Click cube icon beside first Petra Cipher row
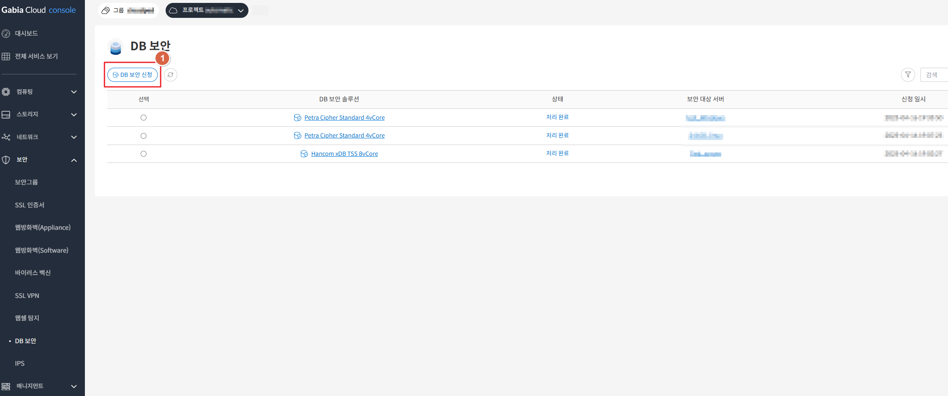This screenshot has width=948, height=396. [x=298, y=118]
